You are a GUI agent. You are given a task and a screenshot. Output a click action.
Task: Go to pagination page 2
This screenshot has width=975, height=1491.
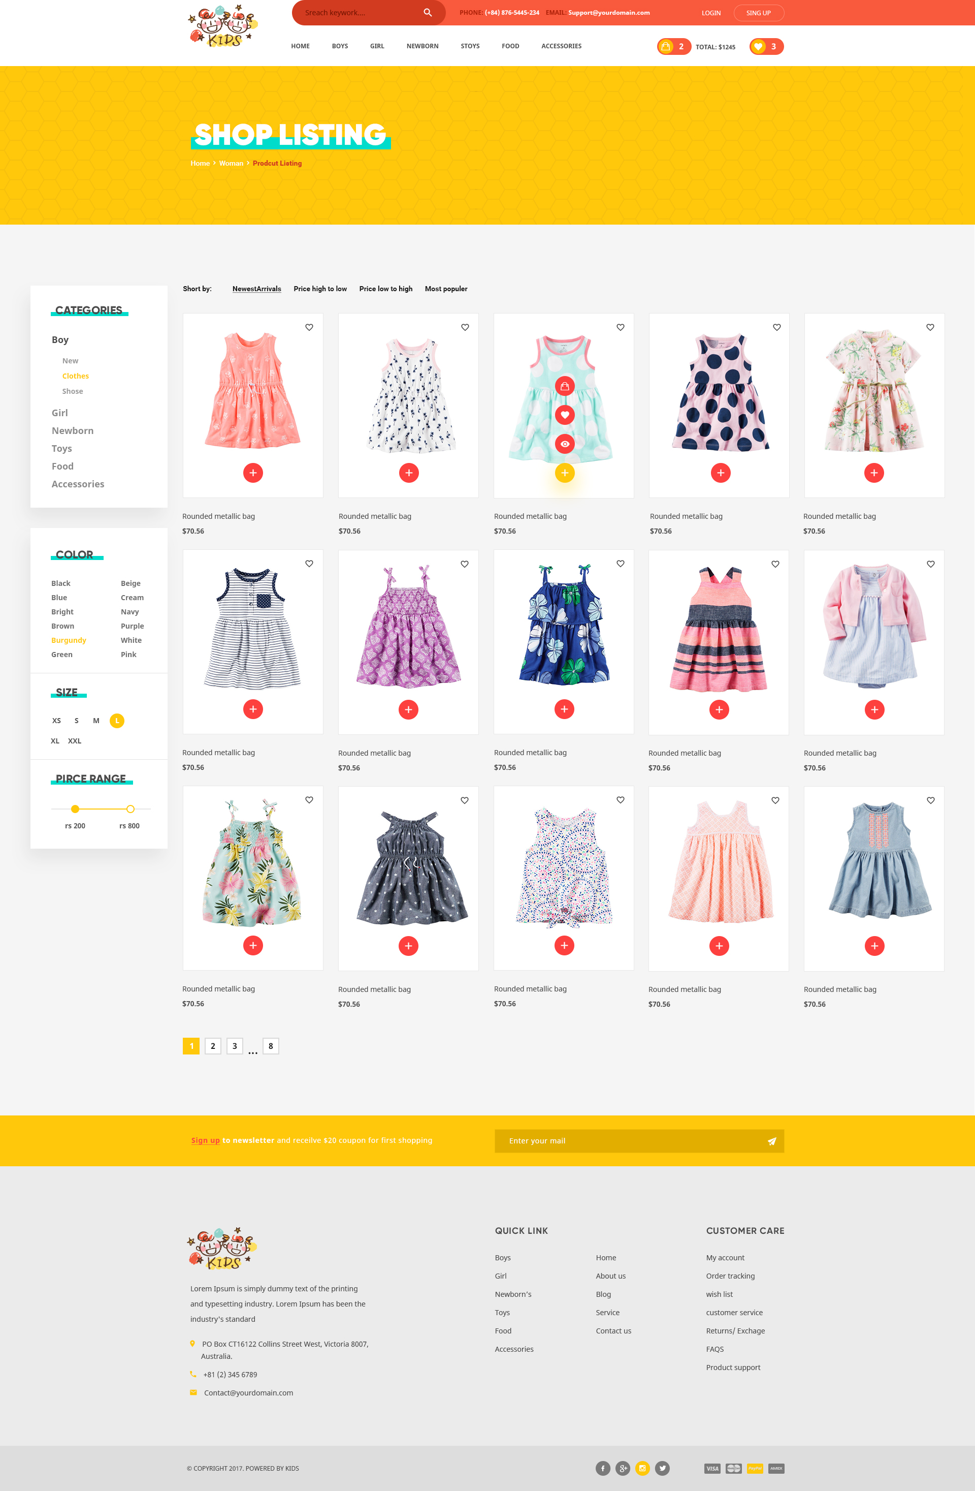213,1045
